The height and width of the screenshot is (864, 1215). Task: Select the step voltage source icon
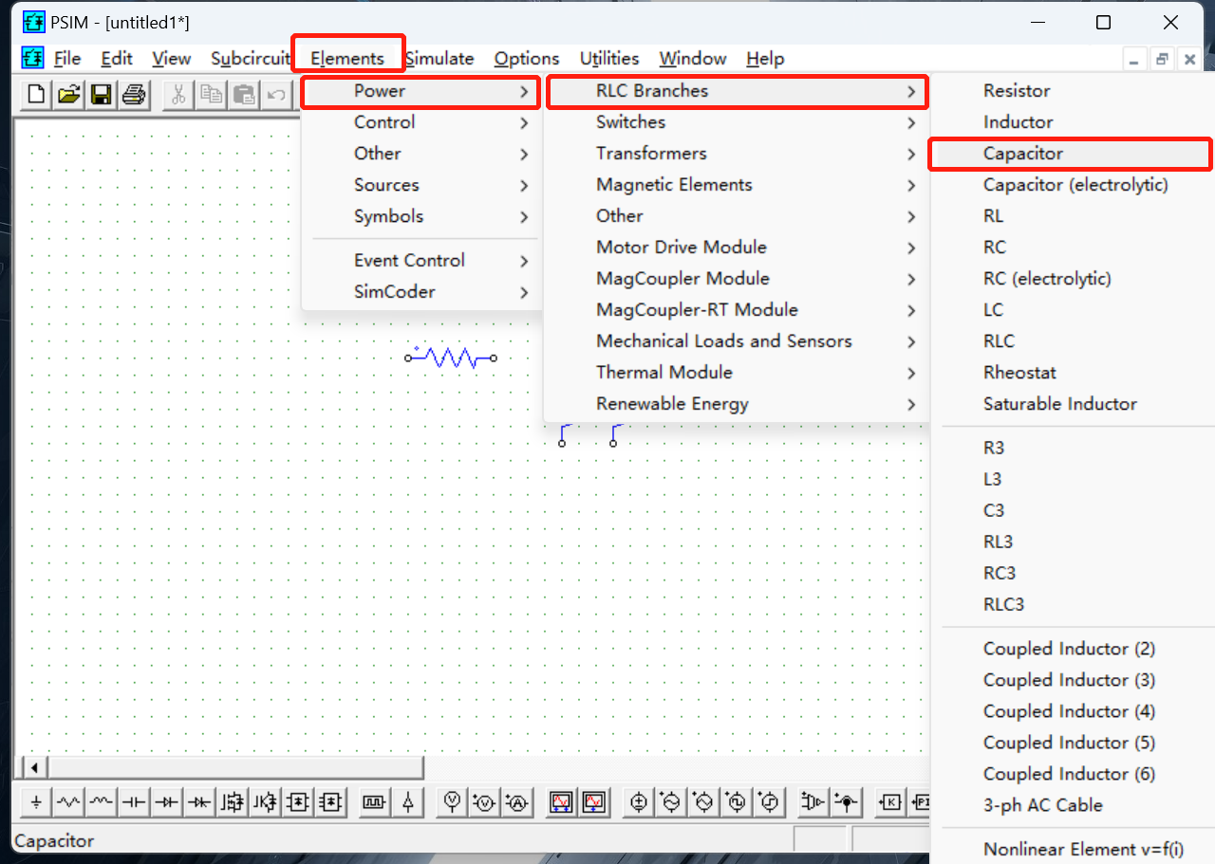(x=770, y=802)
